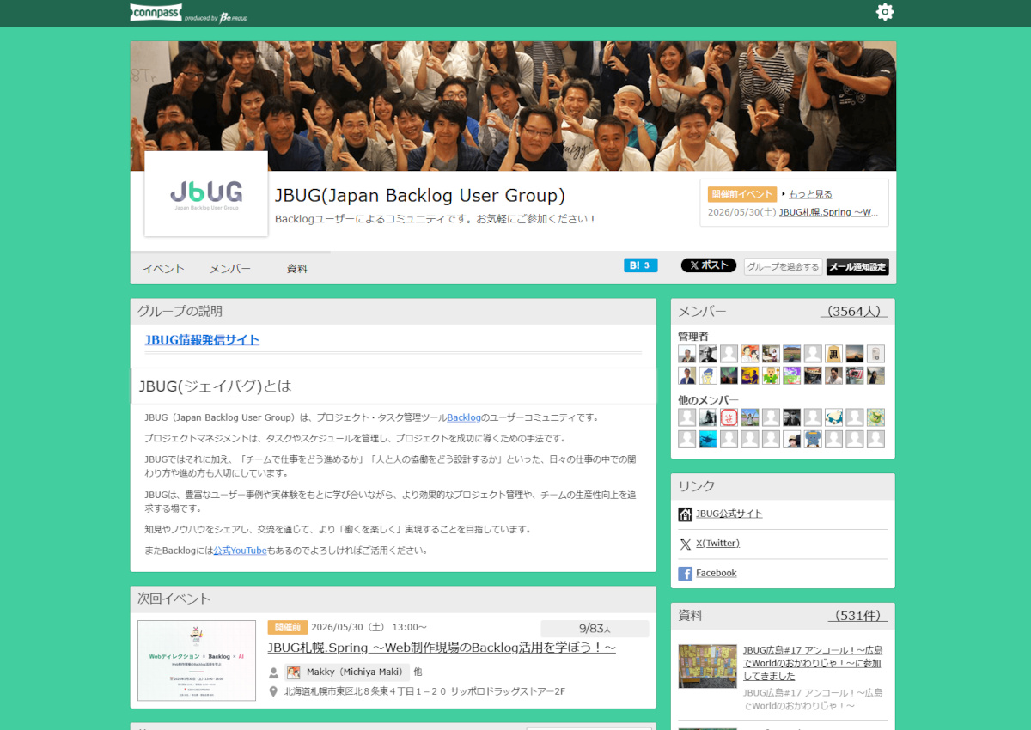Click the 9/83人 participant count
This screenshot has height=730, width=1031.
pos(595,629)
